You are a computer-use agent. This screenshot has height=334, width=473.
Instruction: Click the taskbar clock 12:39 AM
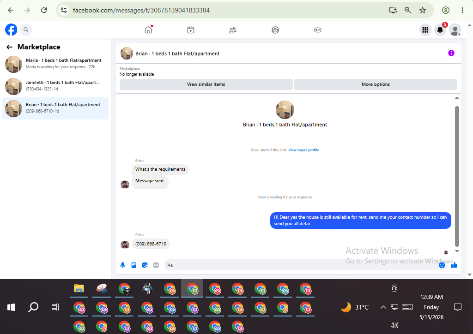coord(432,297)
